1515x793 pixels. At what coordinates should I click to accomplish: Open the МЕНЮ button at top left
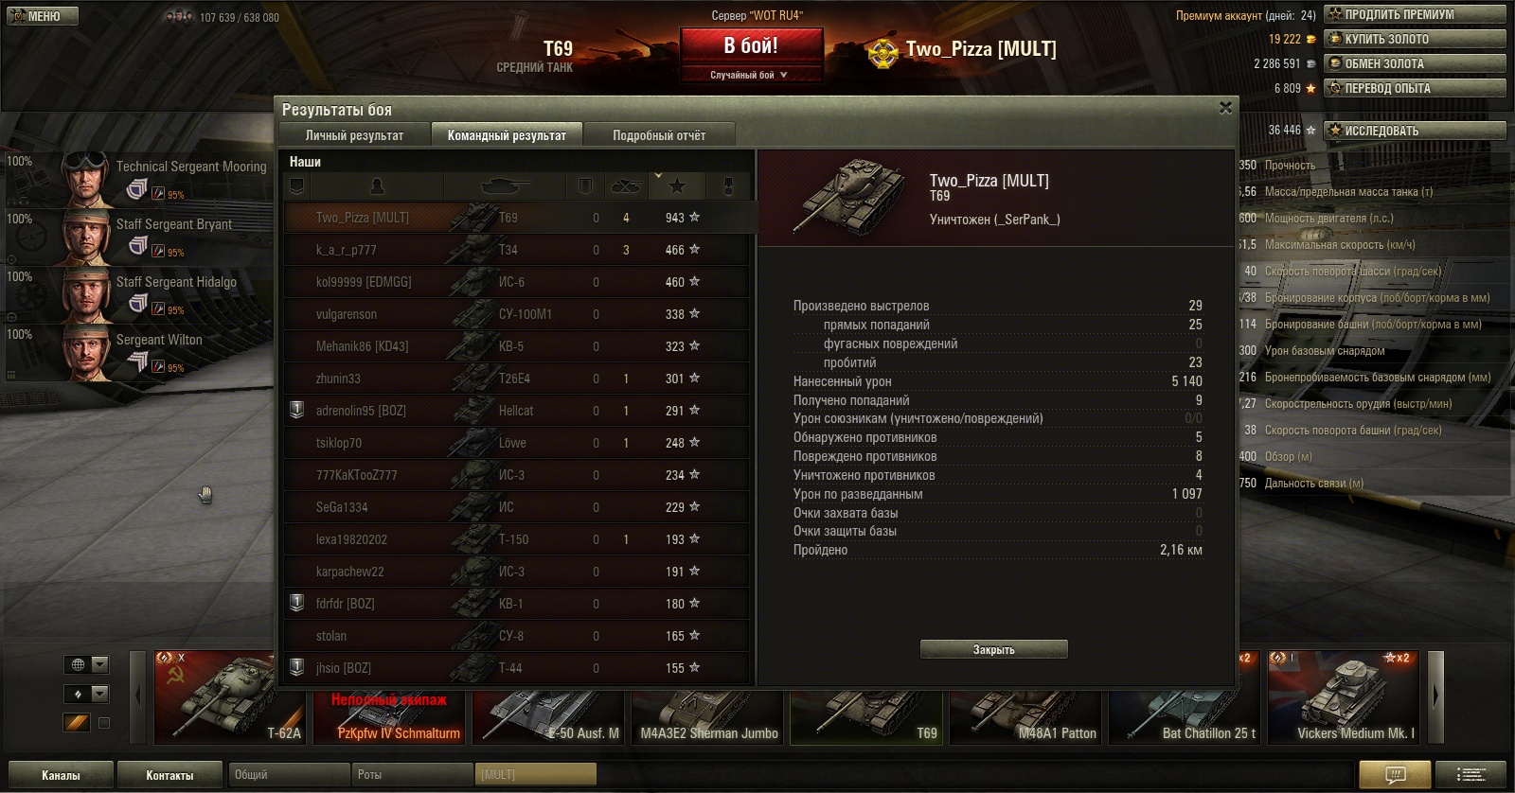click(x=42, y=16)
